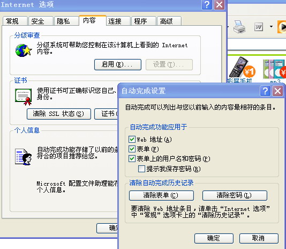
Task: Click the 清除密码 button
Action: point(235,195)
